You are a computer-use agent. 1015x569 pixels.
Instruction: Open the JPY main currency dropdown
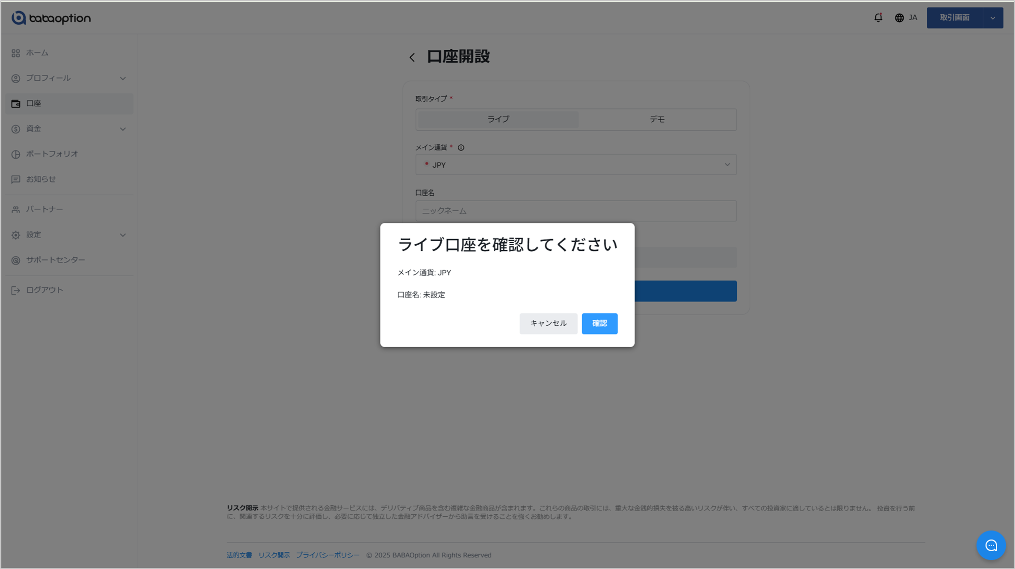click(x=576, y=165)
